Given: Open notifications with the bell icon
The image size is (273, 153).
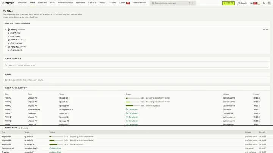Looking at the screenshot, I should point(251,3).
